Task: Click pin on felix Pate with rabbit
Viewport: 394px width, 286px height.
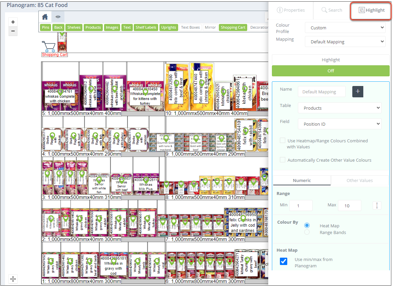Action: coord(245,131)
